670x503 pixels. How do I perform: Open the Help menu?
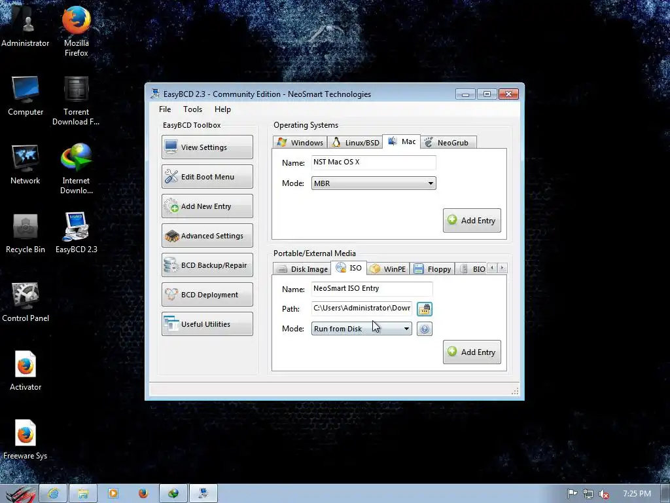(222, 109)
